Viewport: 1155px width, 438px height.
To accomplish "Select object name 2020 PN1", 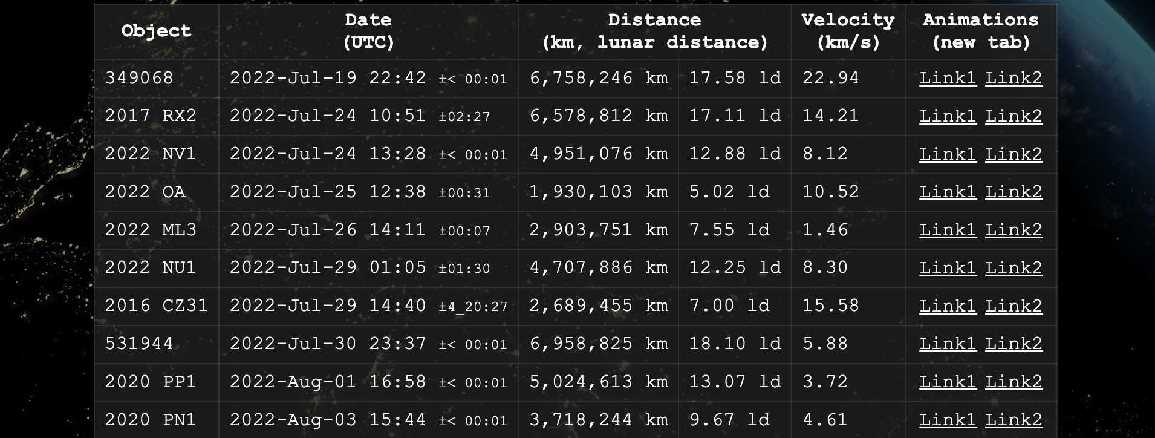I will pyautogui.click(x=151, y=420).
